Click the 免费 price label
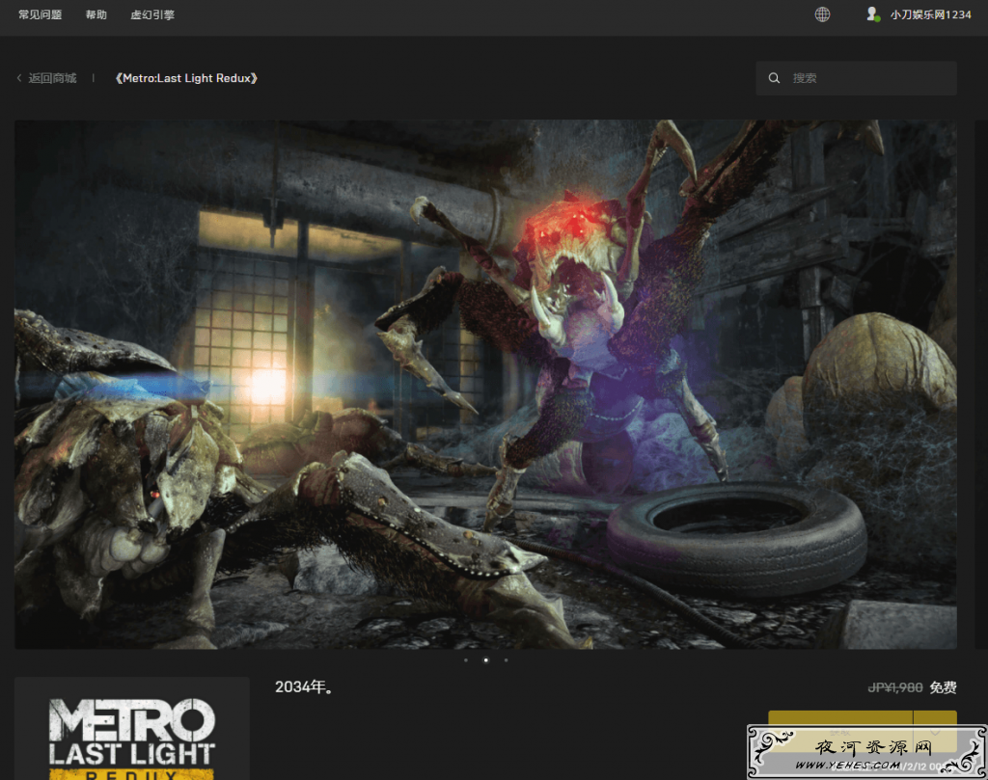This screenshot has height=780, width=988. [944, 687]
